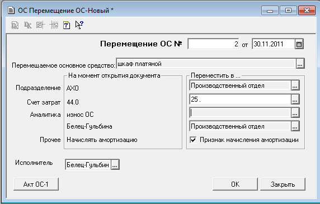
Task: Click the Закрыть button
Action: tap(283, 184)
